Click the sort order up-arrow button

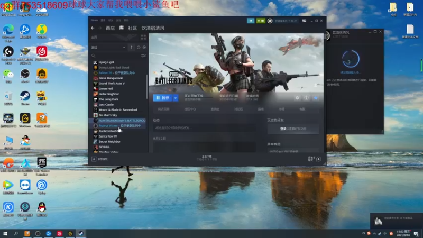131,47
